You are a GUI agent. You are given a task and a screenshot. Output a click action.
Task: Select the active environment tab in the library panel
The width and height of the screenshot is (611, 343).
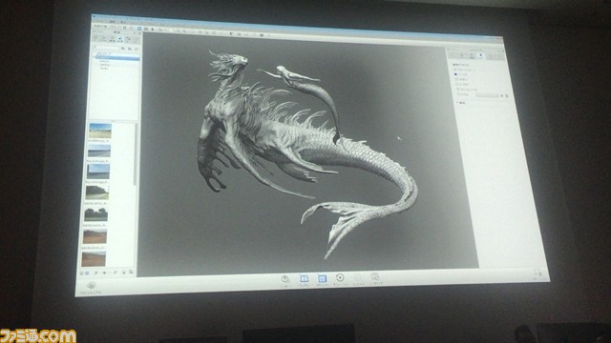120,39
